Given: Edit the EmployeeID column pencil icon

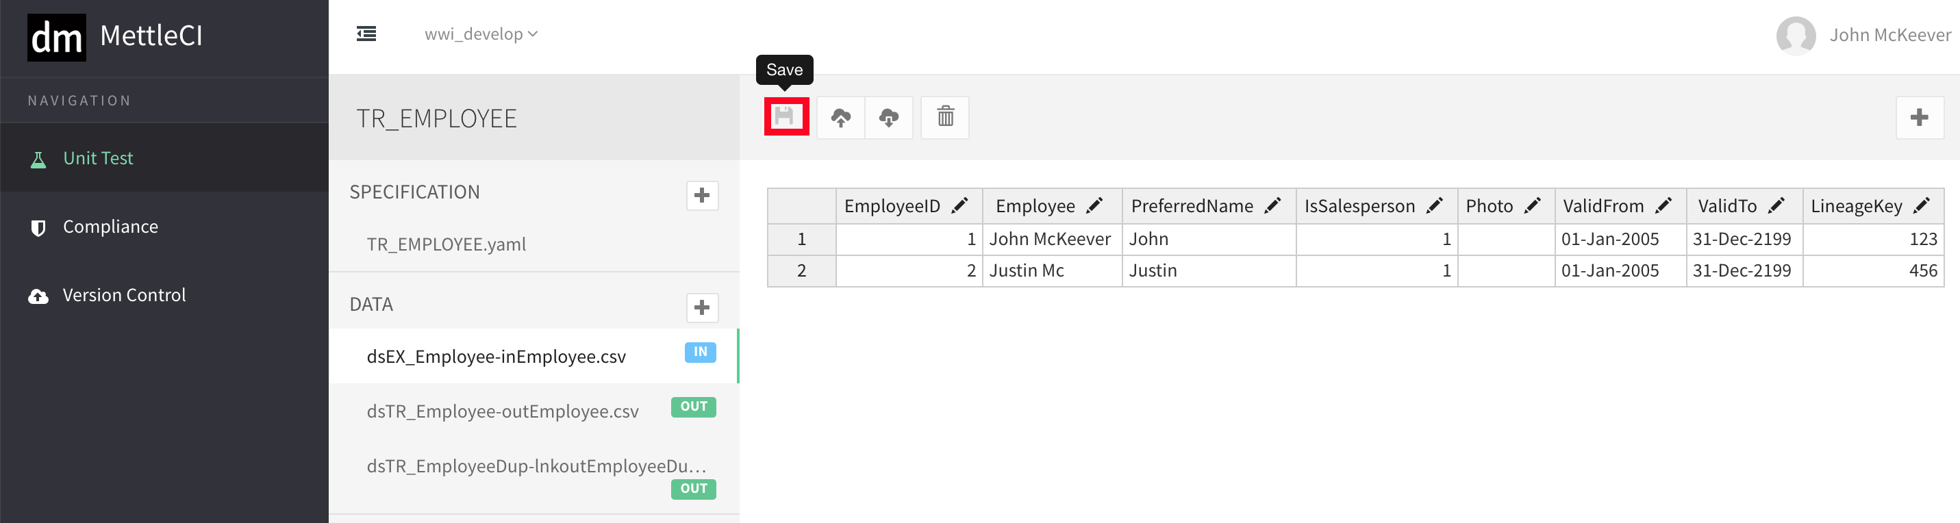Looking at the screenshot, I should (959, 206).
